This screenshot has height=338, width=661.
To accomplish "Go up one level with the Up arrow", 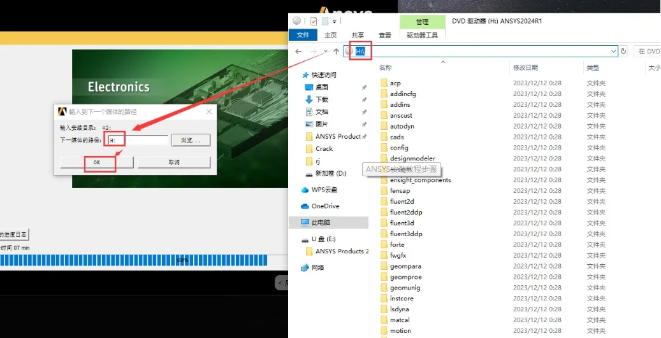I will tap(336, 52).
